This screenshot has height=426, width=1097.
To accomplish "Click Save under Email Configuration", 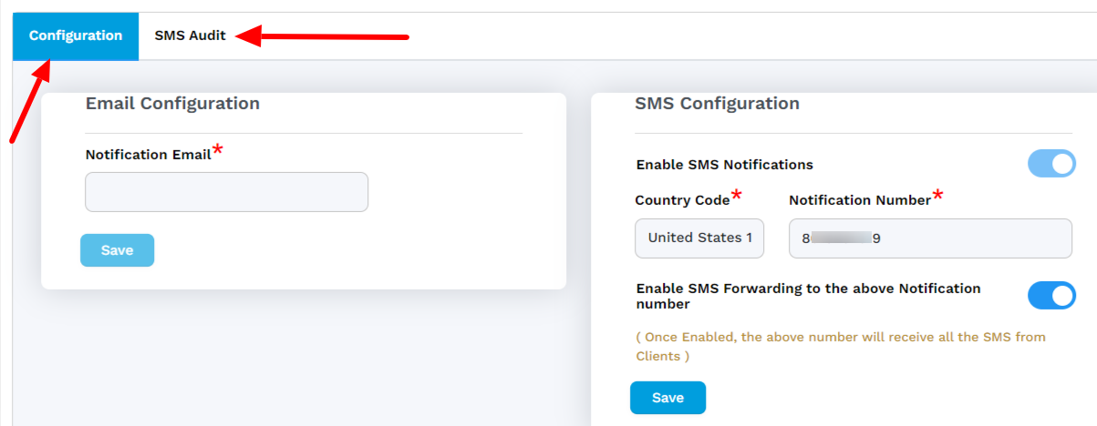I will click(117, 250).
